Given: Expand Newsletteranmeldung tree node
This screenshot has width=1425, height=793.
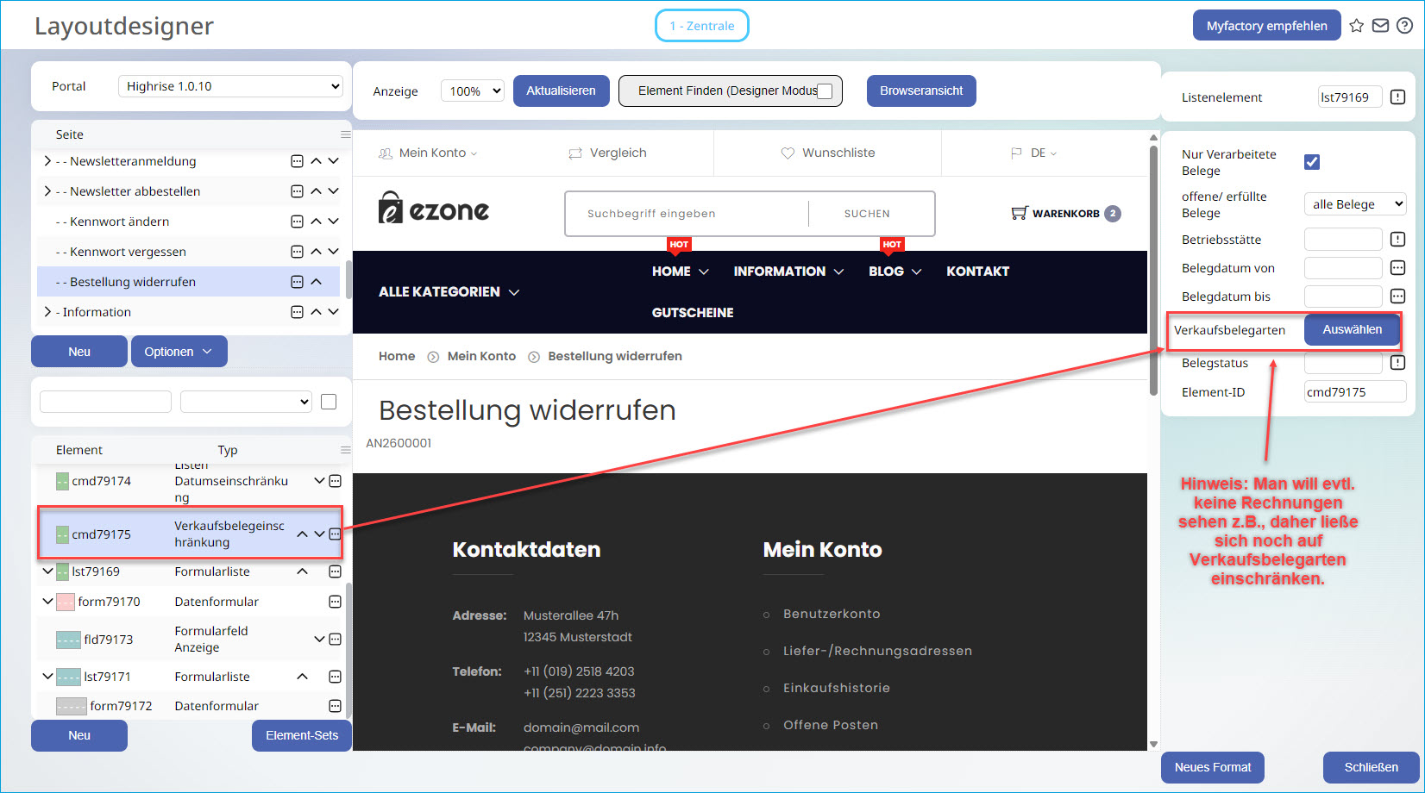Looking at the screenshot, I should point(47,161).
